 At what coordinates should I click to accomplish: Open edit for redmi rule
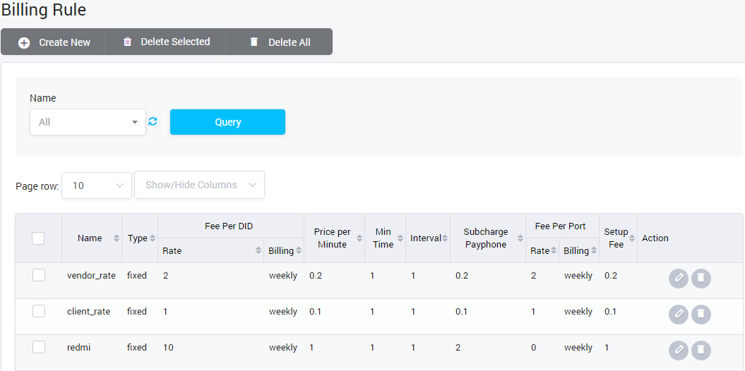[x=678, y=349]
